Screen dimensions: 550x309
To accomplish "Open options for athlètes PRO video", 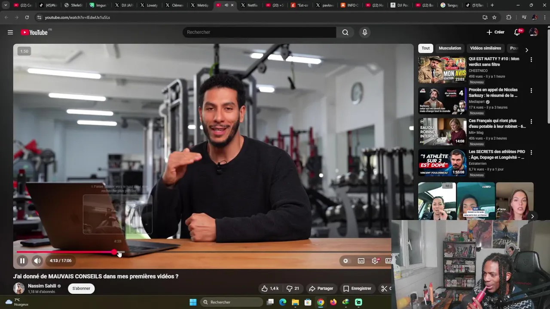I will [x=531, y=152].
